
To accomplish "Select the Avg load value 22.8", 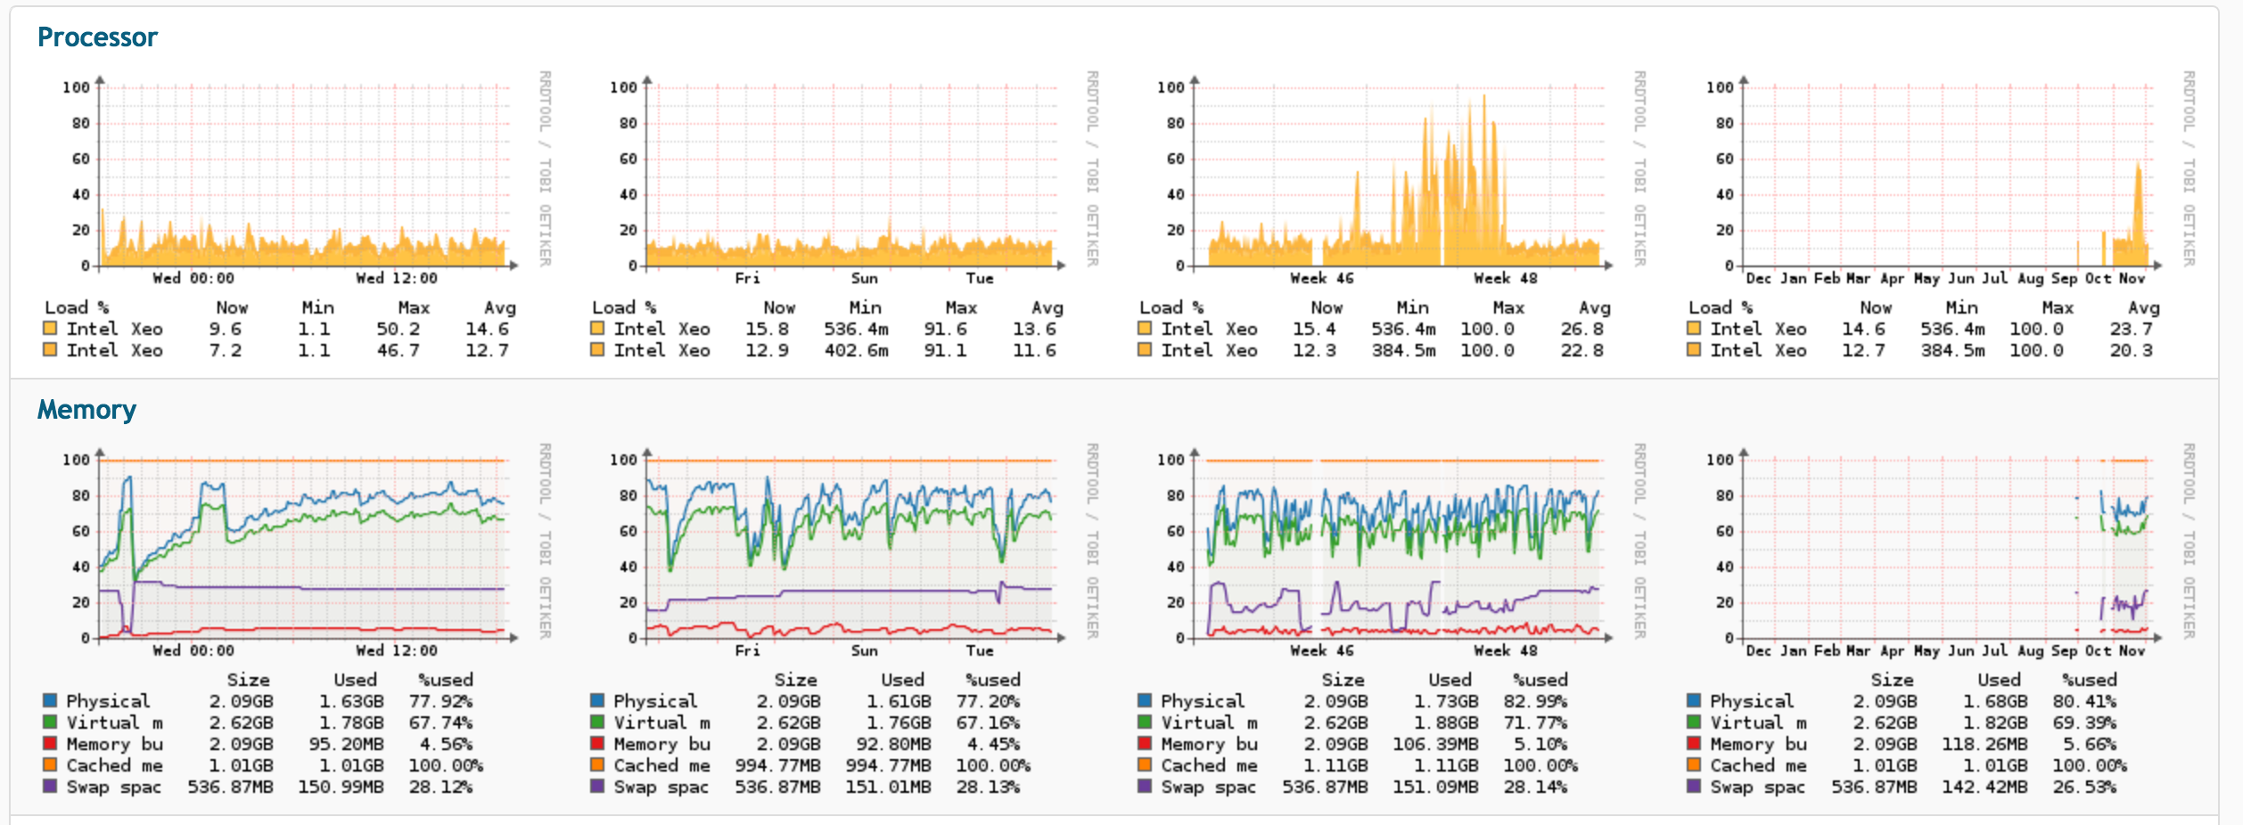I will point(1582,350).
